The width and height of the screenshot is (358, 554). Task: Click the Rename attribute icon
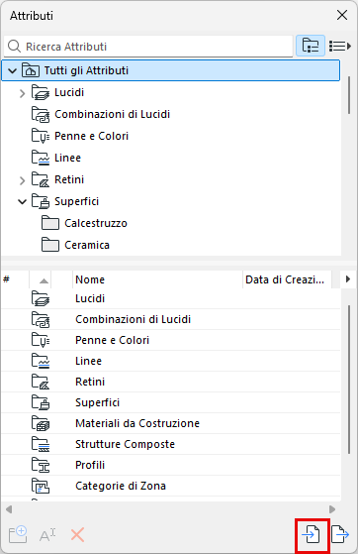coord(47,535)
